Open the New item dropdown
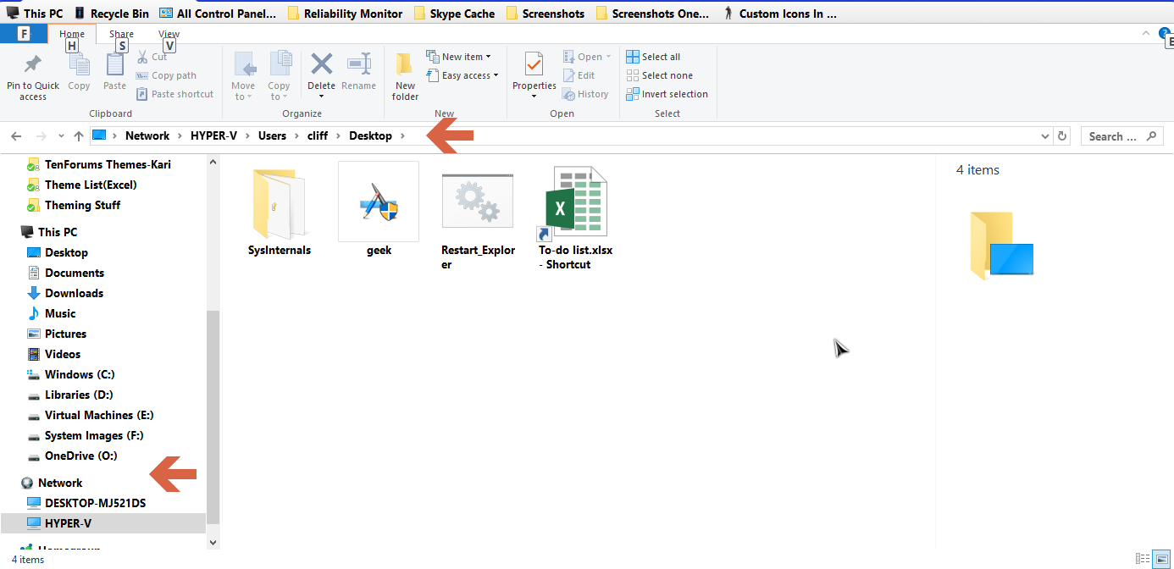 click(460, 56)
